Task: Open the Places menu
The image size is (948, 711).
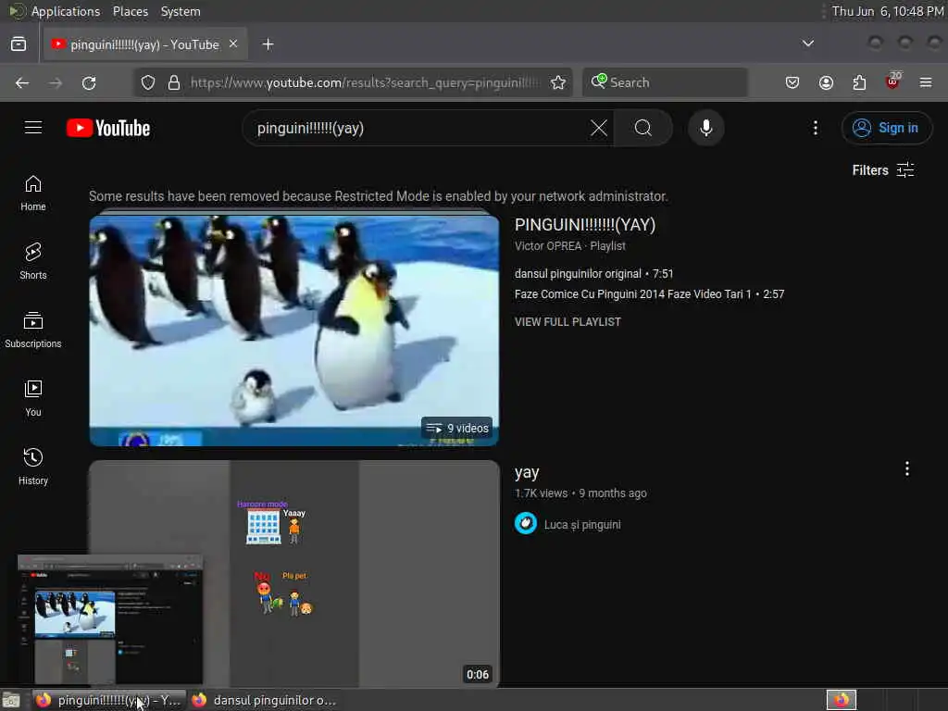Action: (131, 11)
